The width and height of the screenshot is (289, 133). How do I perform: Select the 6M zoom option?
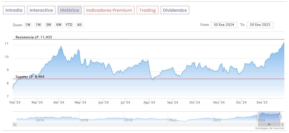coord(58,25)
